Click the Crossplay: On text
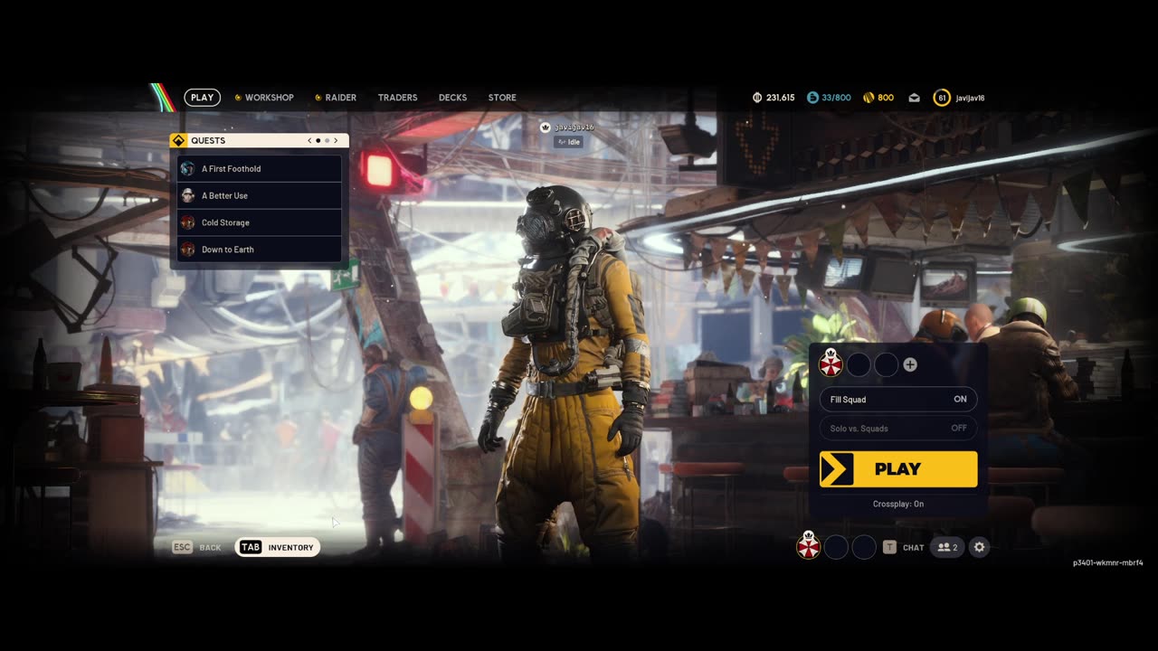 point(898,505)
